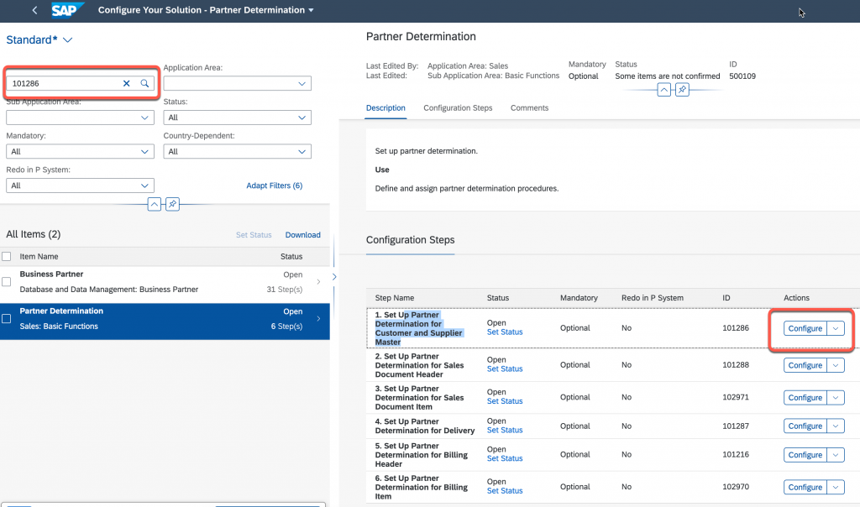Click Configure for Customer and Supplier Master step
Screen dimensions: 860x507
coord(805,328)
